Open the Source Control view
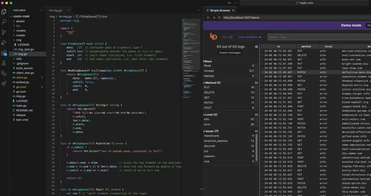This screenshot has height=196, width=371. click(x=4, y=32)
